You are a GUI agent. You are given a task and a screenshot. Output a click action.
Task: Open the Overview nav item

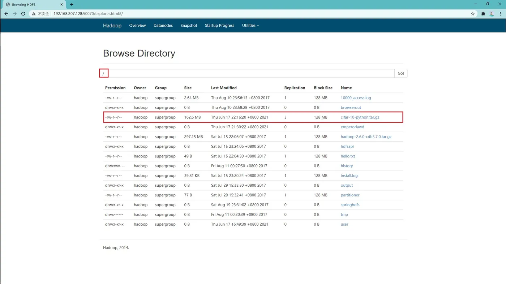coord(137,26)
